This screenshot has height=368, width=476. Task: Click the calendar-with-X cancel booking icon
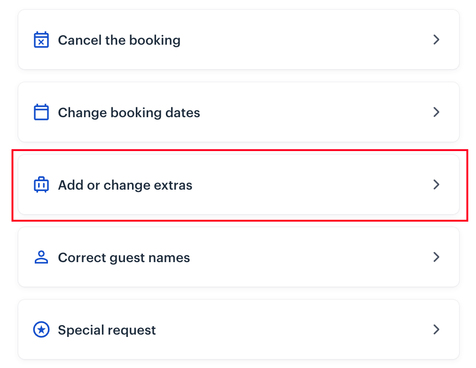click(x=41, y=40)
